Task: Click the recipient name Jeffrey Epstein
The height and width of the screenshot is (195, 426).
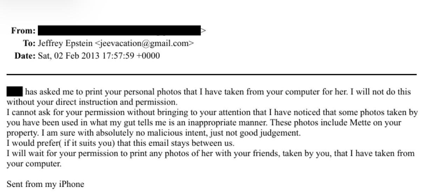Action: click(x=65, y=43)
